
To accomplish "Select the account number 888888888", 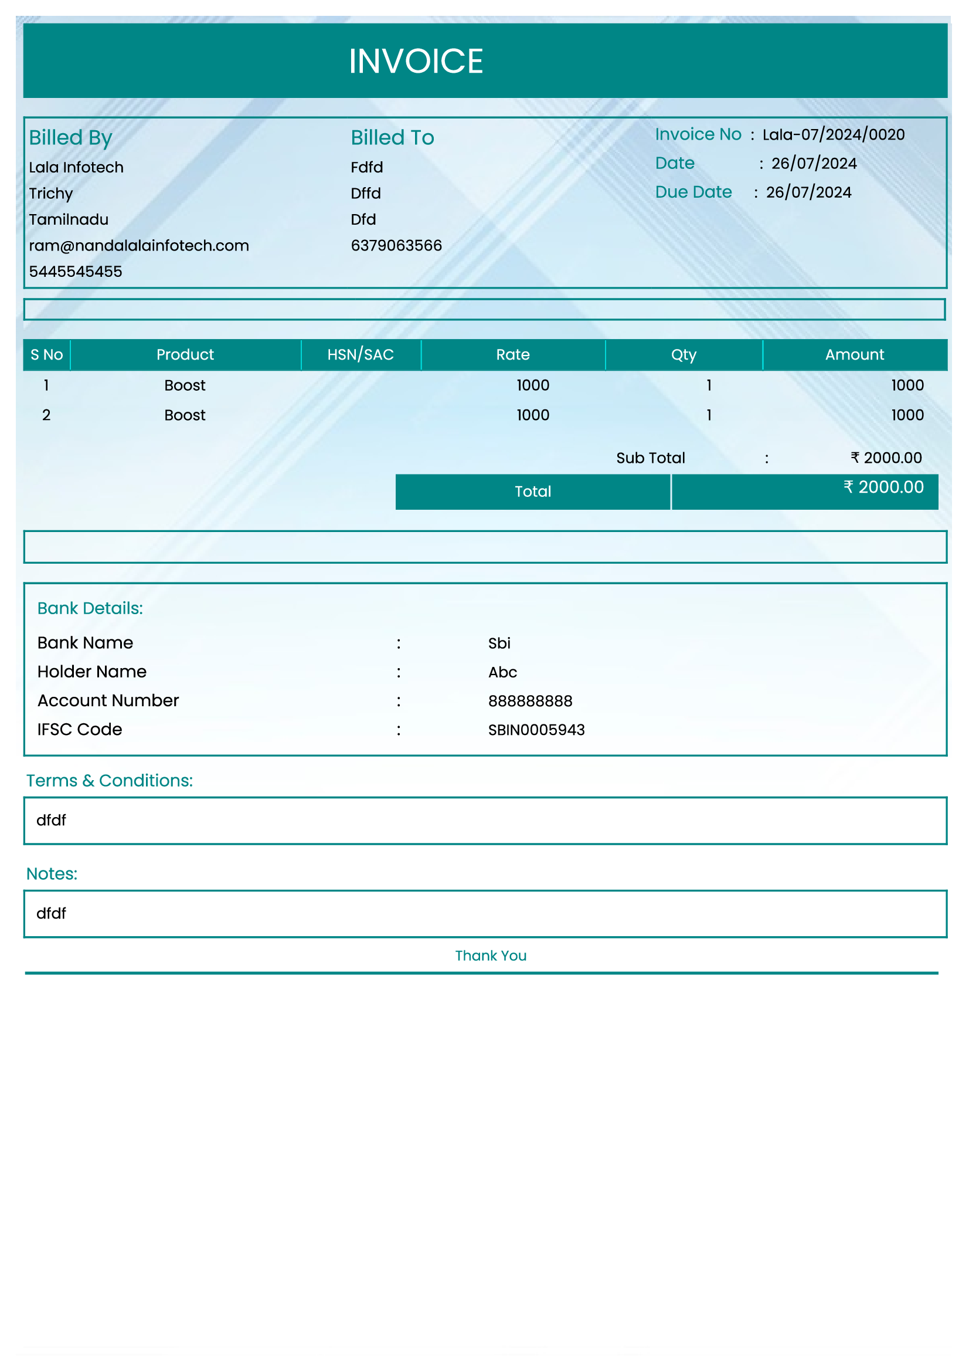I will 529,701.
